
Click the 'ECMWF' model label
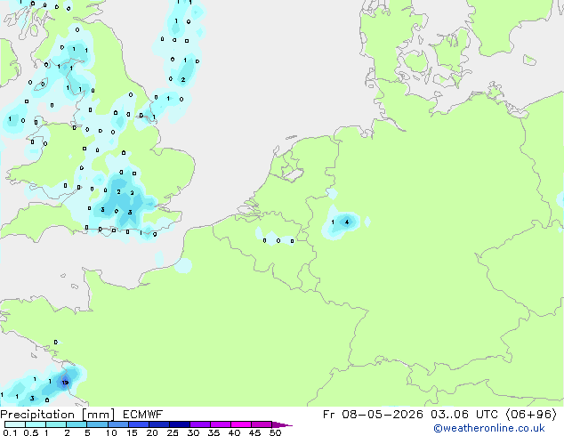(x=143, y=415)
